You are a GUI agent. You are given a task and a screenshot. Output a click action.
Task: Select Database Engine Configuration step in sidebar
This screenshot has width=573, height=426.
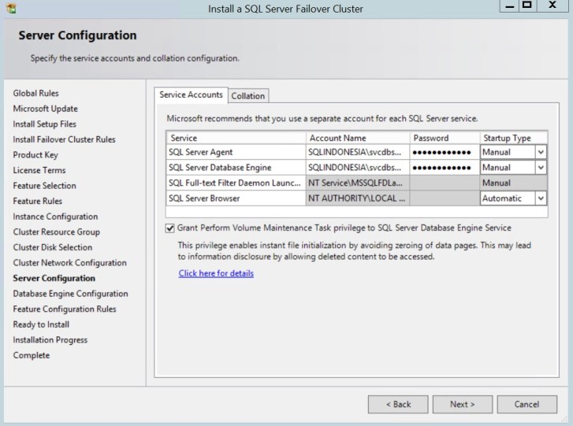pyautogui.click(x=70, y=294)
